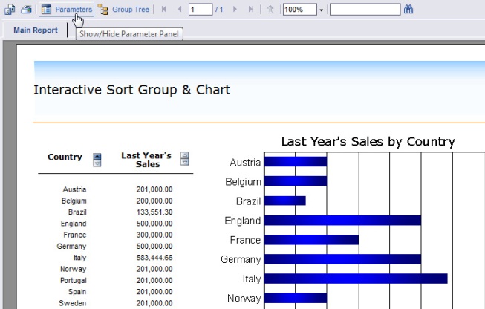485x309 pixels.
Task: Click the 100% zoom field
Action: click(x=300, y=10)
